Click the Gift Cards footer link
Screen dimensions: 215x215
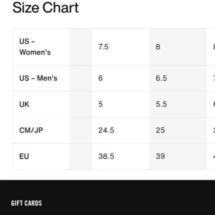click(x=26, y=203)
